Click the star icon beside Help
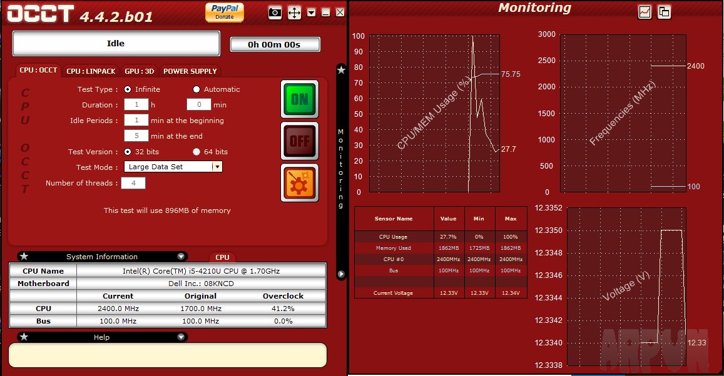Screen dimensions: 724x376 click(x=24, y=337)
